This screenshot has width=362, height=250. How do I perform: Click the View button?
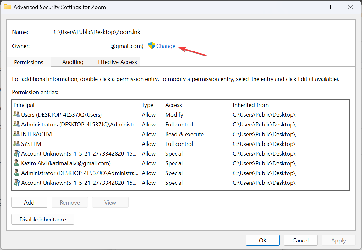click(x=110, y=202)
